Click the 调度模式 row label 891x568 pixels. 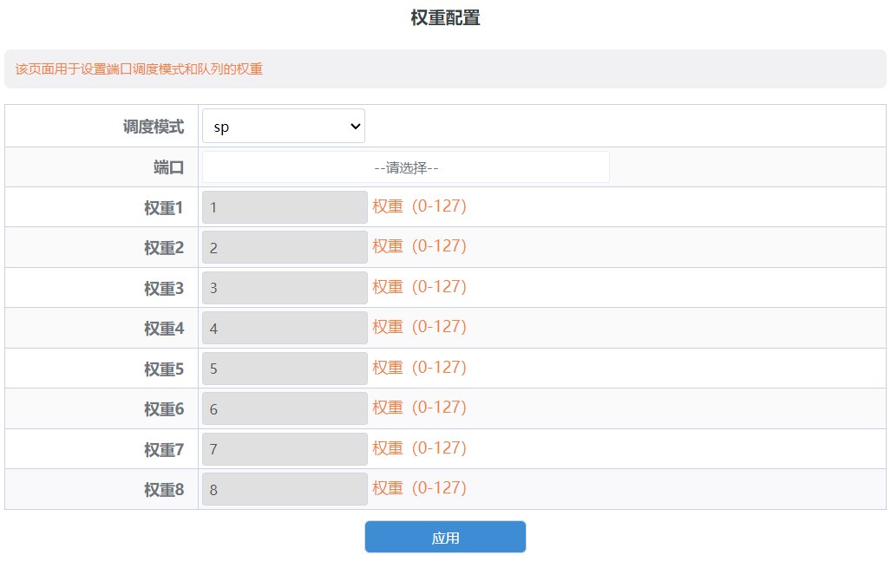pos(154,127)
